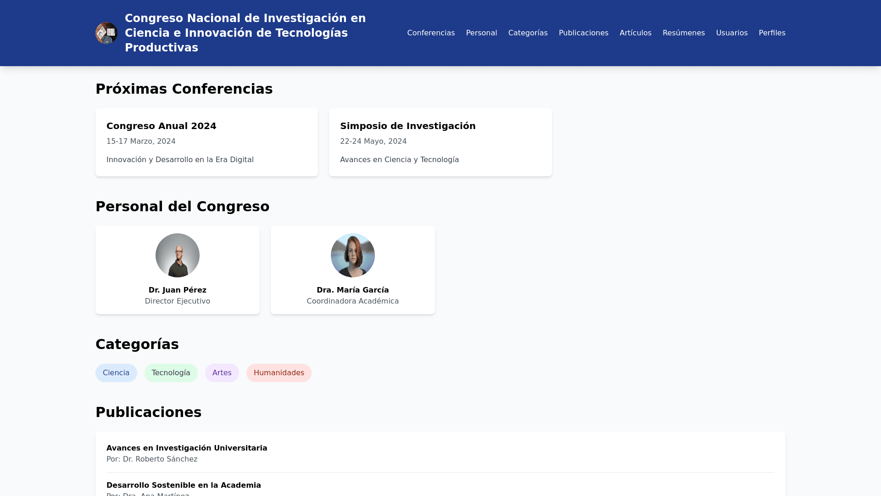Select the Tecnología category tag
The image size is (881, 496).
[171, 373]
